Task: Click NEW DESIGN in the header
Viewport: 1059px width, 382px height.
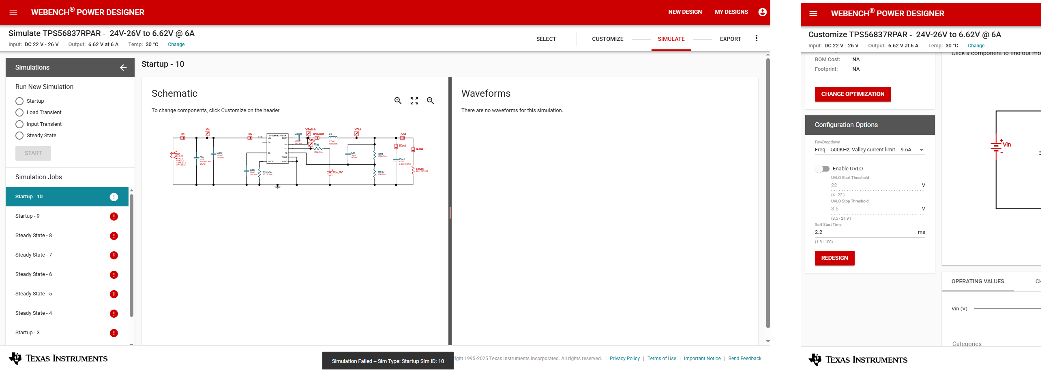Action: (x=685, y=12)
